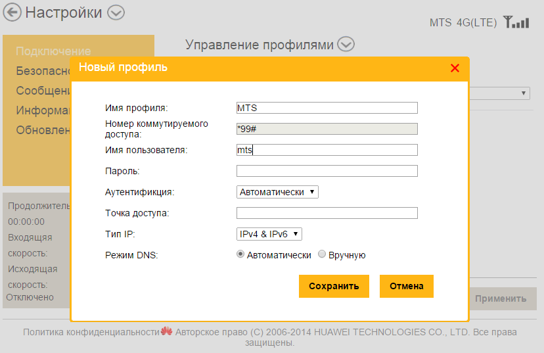This screenshot has width=544, height=353.
Task: Click the signal strength antenna icon
Action: point(516,22)
